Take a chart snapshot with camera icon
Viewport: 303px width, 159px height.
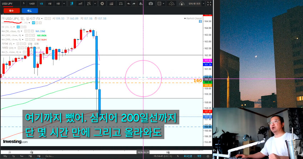click(151, 4)
